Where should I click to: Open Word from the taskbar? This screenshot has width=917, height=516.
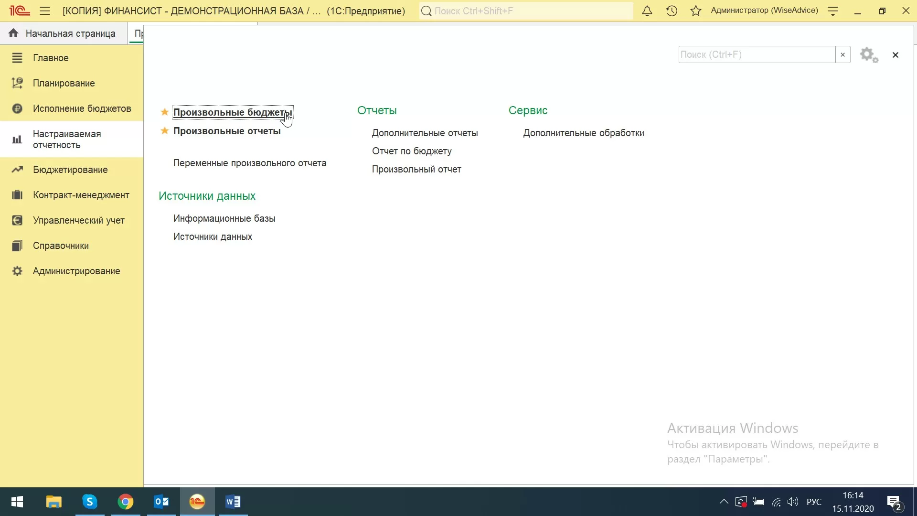[233, 502]
